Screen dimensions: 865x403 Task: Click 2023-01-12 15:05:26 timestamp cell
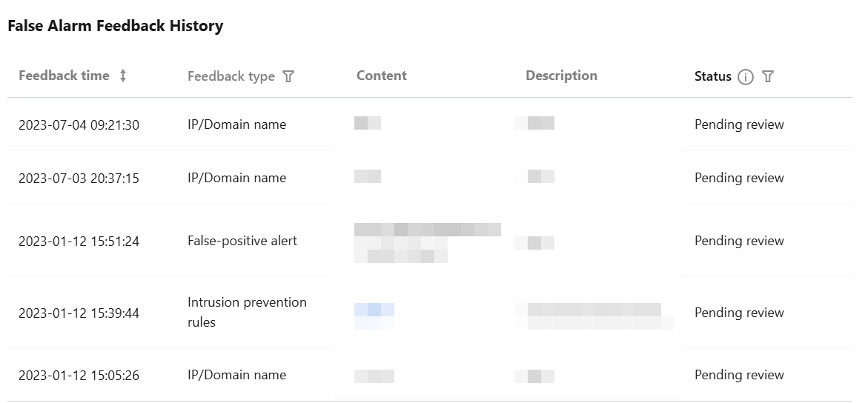[79, 375]
